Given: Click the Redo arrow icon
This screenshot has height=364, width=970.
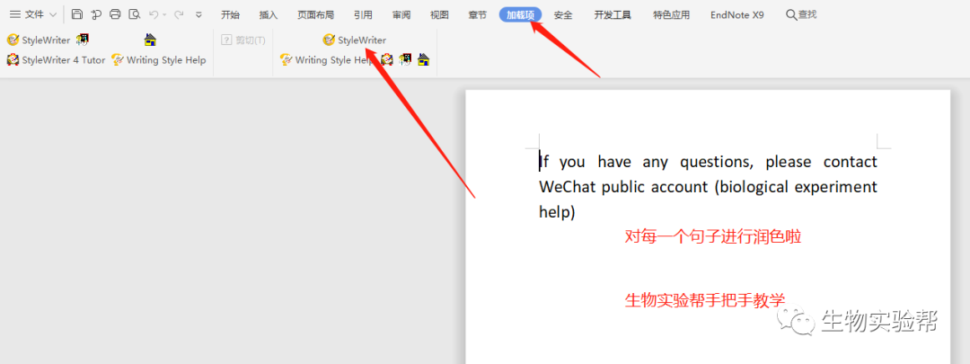Looking at the screenshot, I should [x=178, y=14].
